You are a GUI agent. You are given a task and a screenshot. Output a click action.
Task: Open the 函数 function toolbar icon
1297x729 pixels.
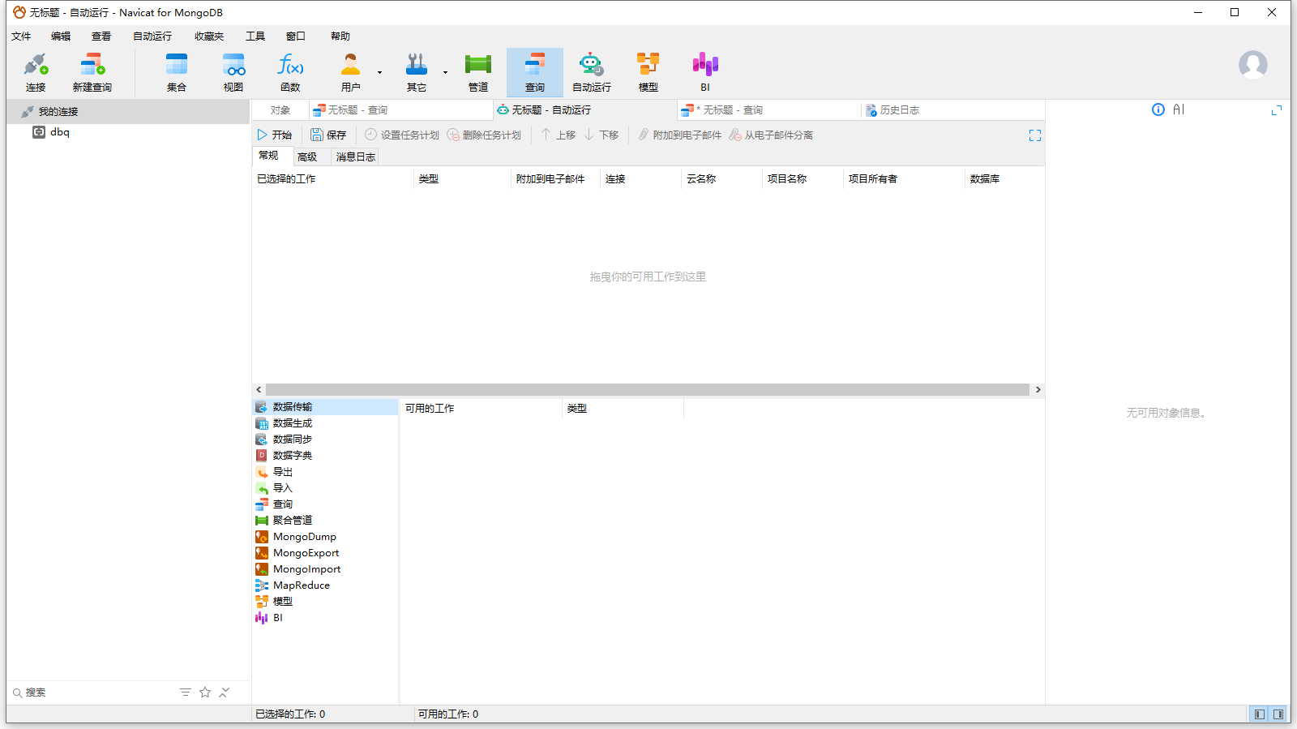[290, 72]
